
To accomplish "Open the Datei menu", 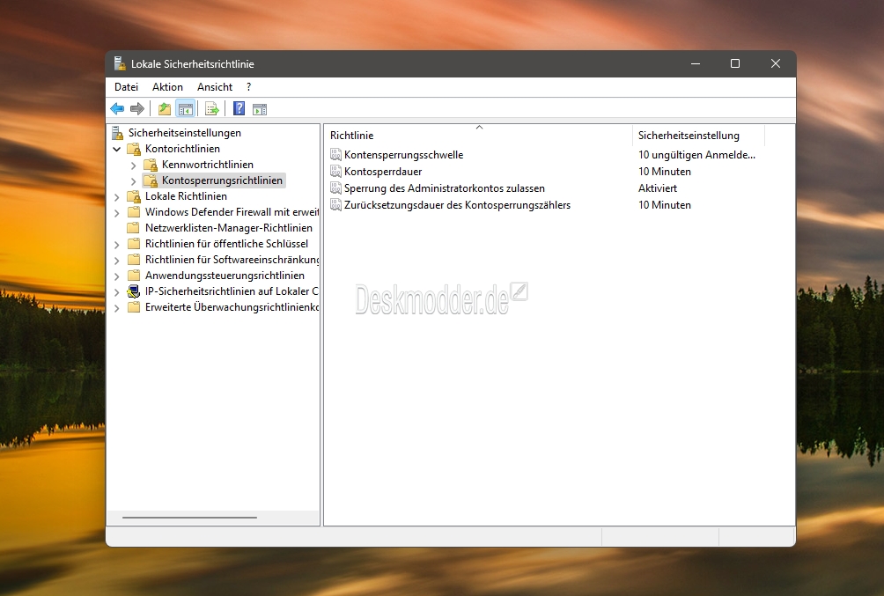I will click(126, 87).
